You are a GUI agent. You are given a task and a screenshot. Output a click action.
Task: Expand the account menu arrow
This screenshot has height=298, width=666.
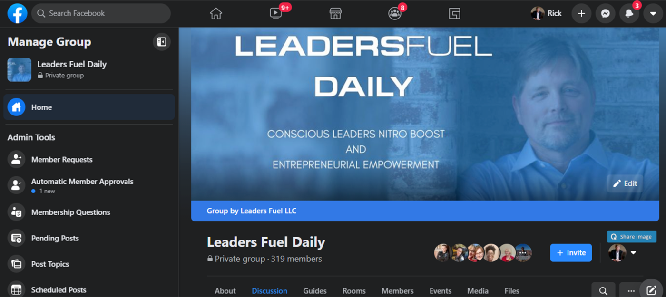pos(653,14)
